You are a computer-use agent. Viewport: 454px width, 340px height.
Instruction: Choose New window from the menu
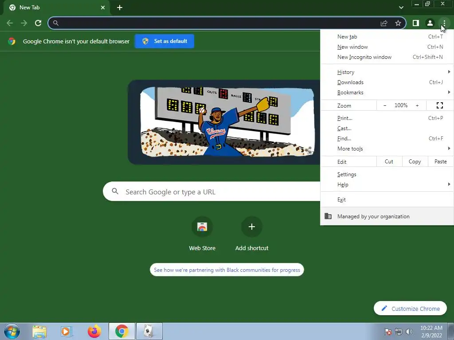coord(387,47)
